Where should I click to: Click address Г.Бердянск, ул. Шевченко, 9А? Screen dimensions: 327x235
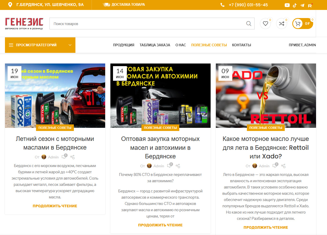pos(50,5)
